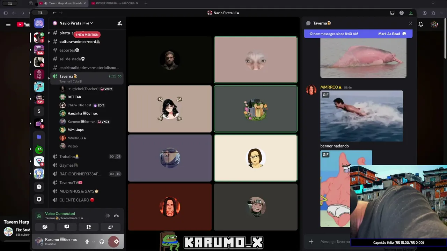
Task: Go back in Discord navigation
Action: point(54,13)
